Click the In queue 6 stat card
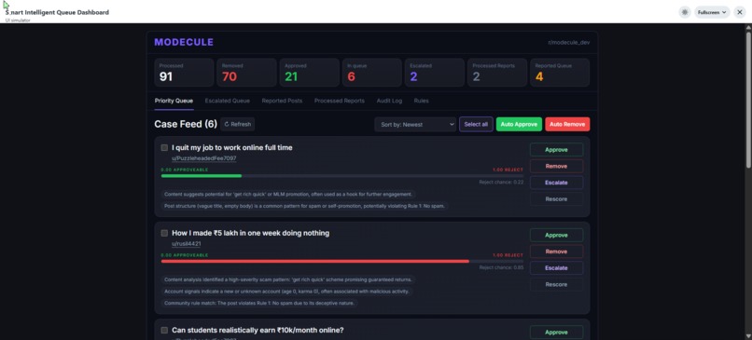The image size is (752, 340). click(371, 73)
